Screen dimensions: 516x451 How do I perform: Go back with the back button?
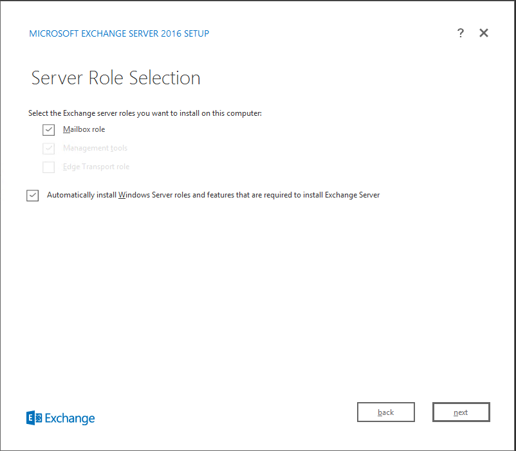(386, 412)
